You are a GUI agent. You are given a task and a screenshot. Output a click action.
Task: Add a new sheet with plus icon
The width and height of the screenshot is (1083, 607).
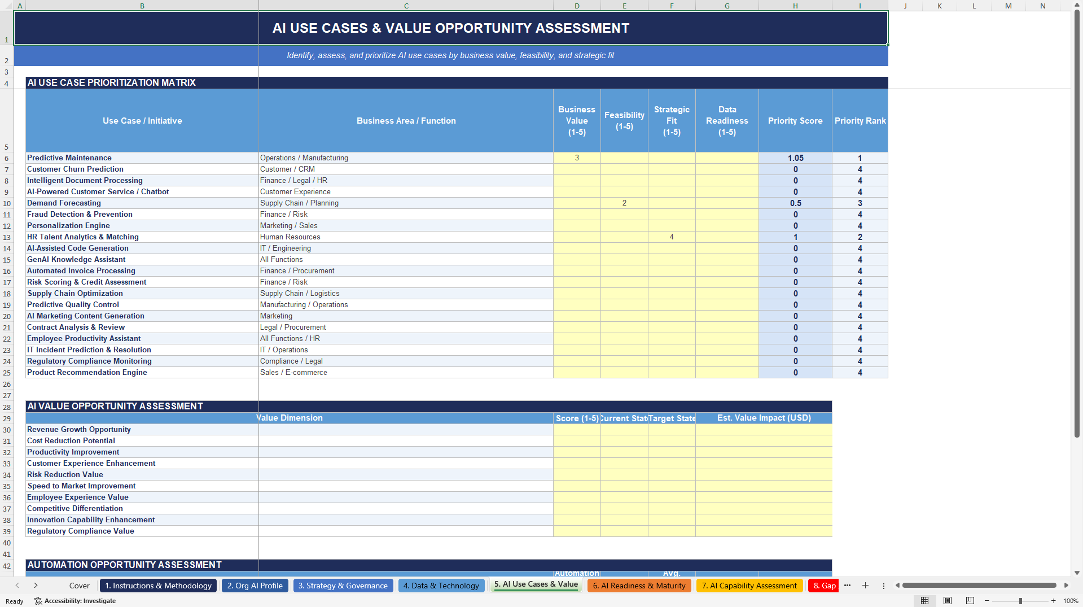[x=865, y=586]
